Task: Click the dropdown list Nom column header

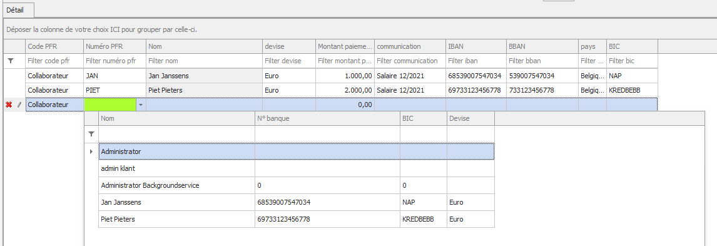Action: tap(176, 118)
